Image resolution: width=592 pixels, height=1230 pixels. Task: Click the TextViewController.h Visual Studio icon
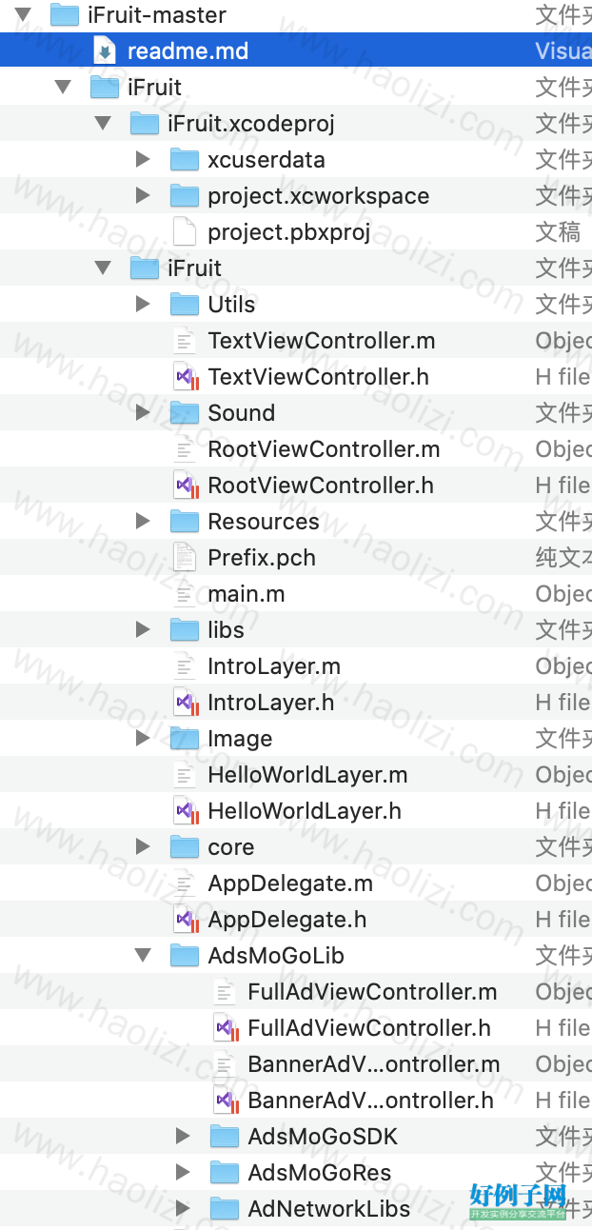(186, 377)
